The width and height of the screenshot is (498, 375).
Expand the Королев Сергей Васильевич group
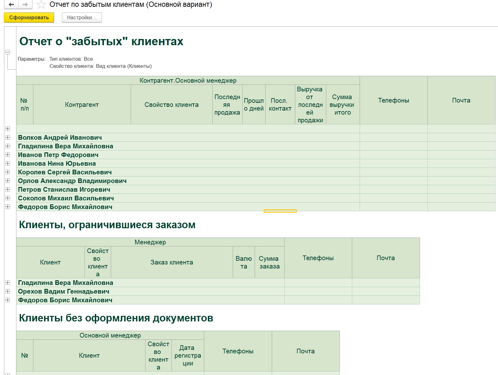click(x=8, y=172)
